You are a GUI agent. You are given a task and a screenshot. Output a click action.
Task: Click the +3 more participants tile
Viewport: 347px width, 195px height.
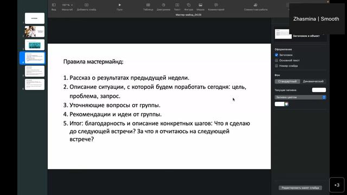click(337, 185)
